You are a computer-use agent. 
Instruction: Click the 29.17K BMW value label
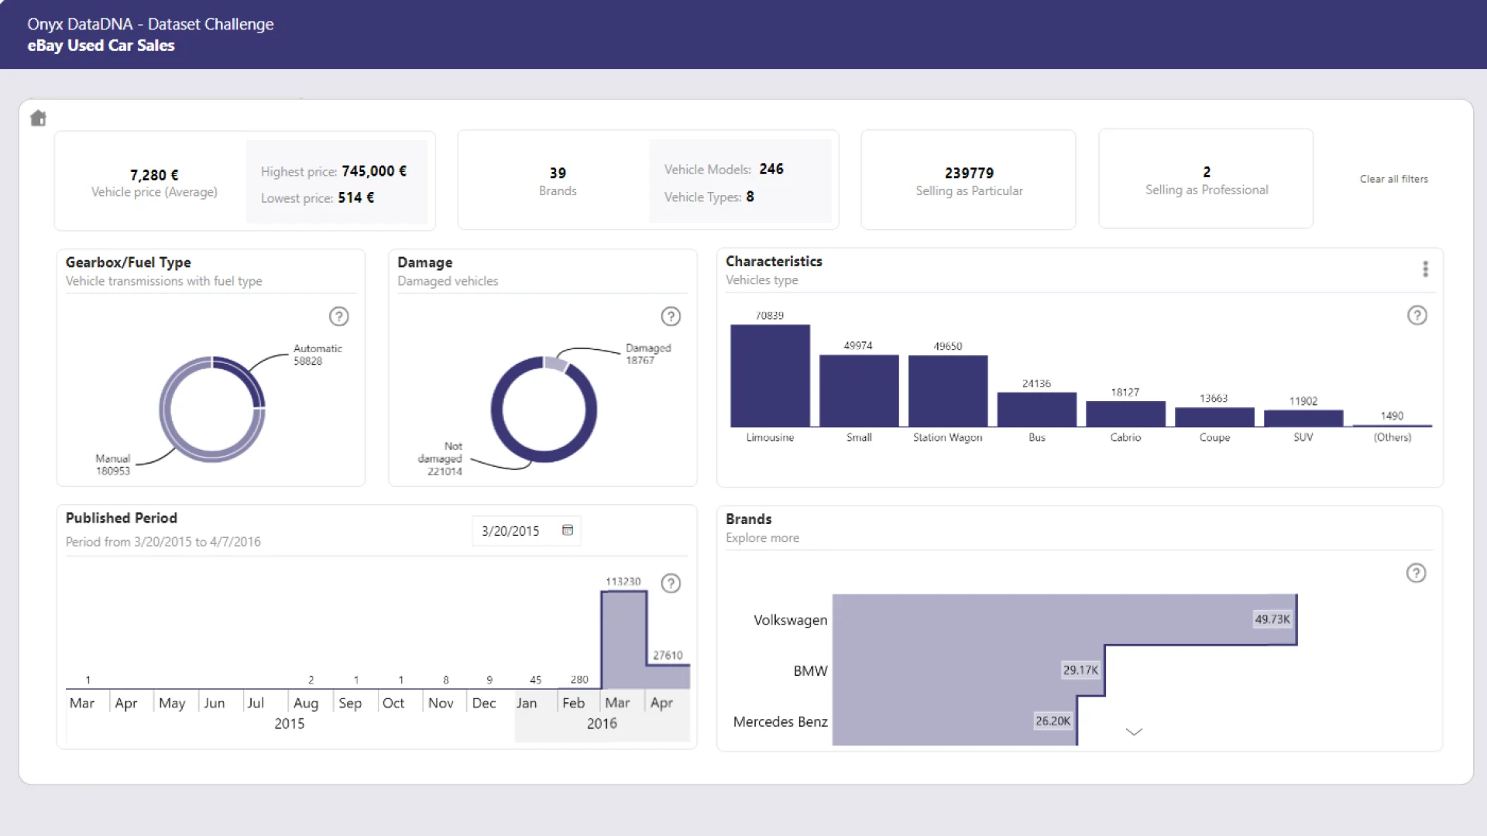pos(1080,670)
